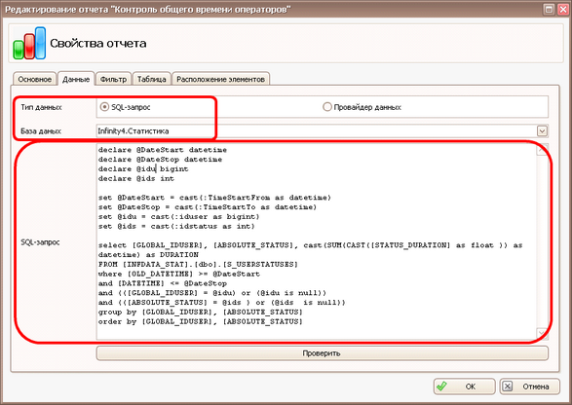Select the Данные tab
Viewport: 572px width, 405px height.
(76, 79)
